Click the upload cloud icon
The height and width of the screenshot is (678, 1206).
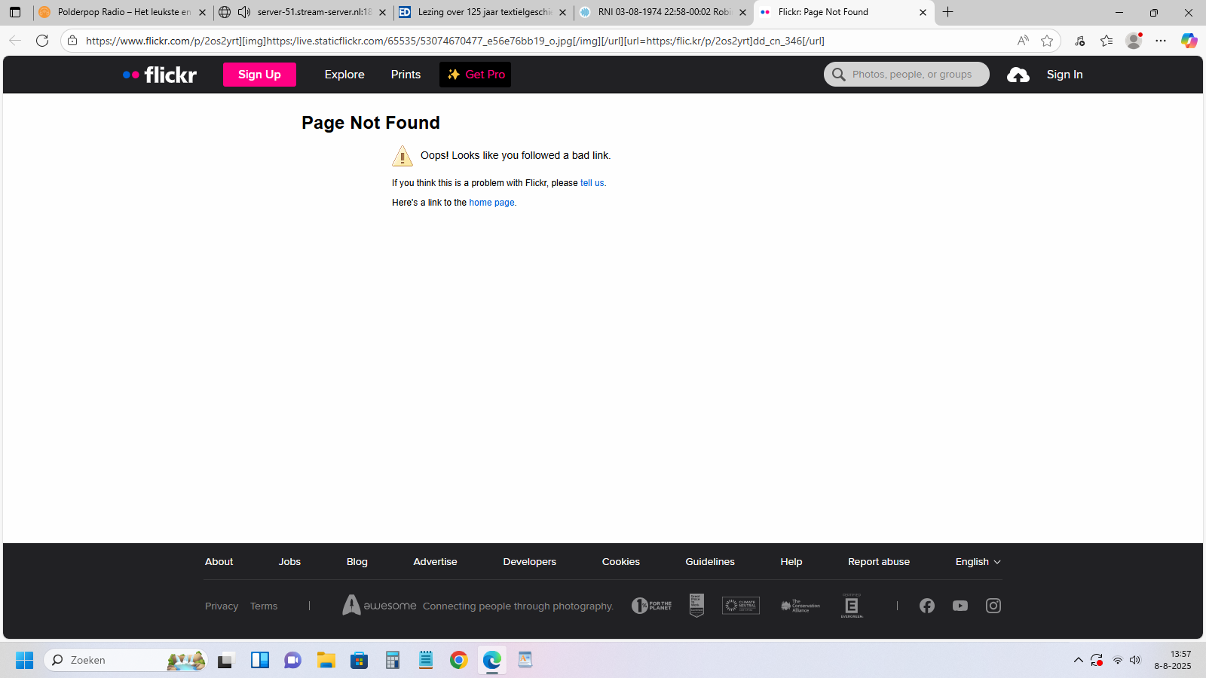(x=1018, y=75)
